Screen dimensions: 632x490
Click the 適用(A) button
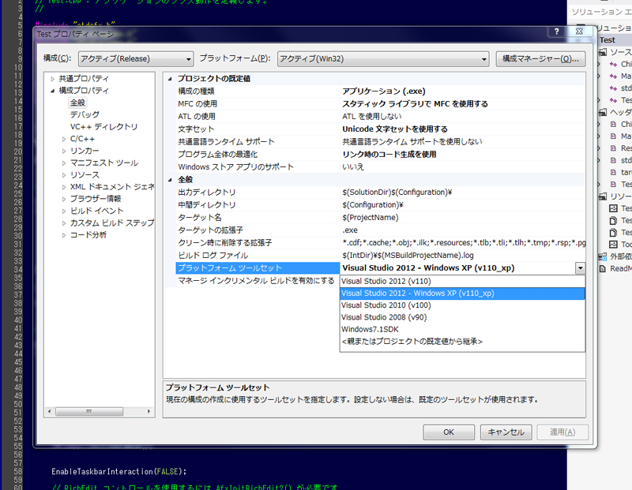point(562,432)
